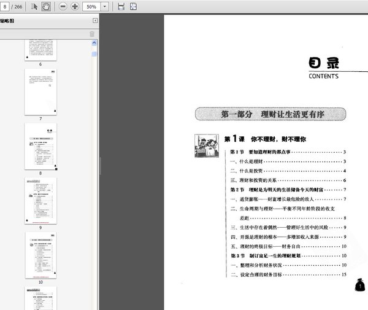Open page 9 thumbnail
This screenshot has width=368, height=310.
[40, 201]
